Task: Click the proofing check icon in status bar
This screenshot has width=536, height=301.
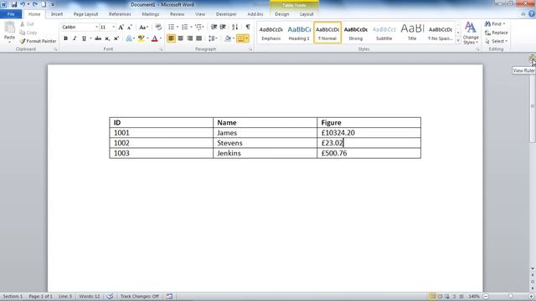Action: [x=110, y=296]
